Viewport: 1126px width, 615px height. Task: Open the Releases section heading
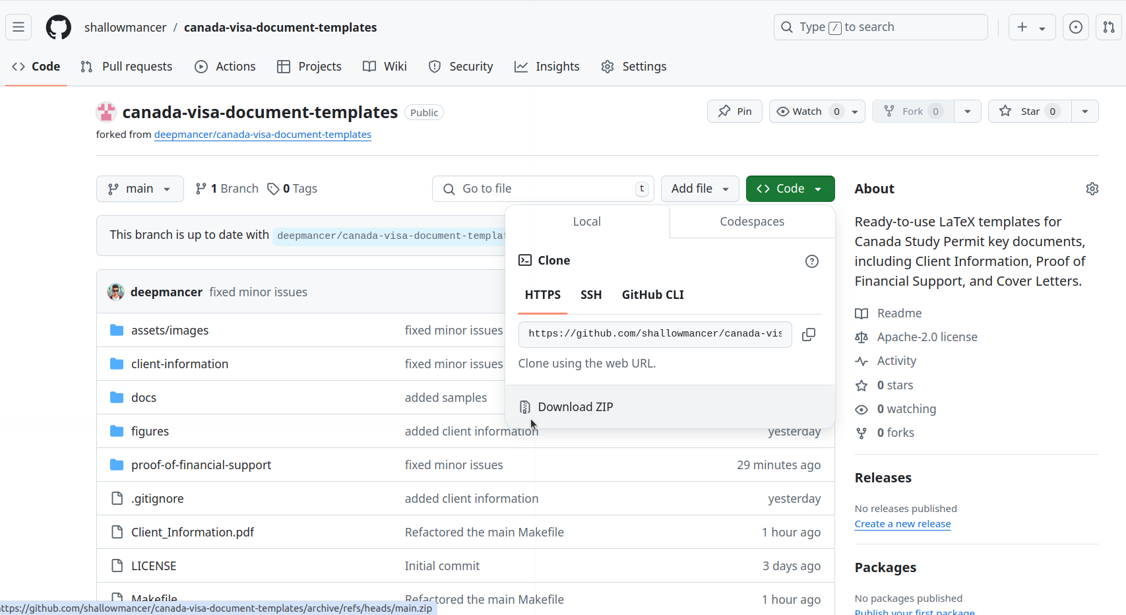pos(883,478)
